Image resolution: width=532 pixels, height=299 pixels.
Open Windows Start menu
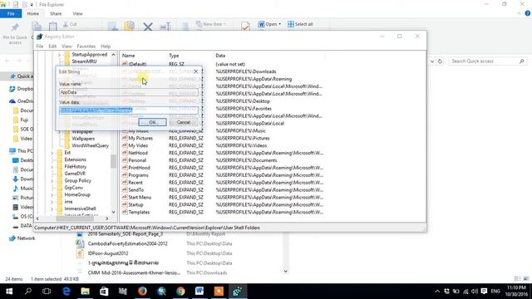pyautogui.click(x=9, y=292)
